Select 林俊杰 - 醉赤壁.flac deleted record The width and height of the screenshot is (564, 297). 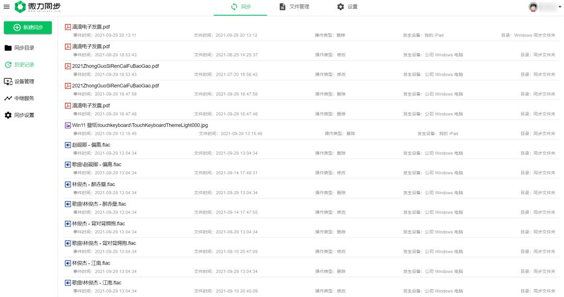pos(93,184)
